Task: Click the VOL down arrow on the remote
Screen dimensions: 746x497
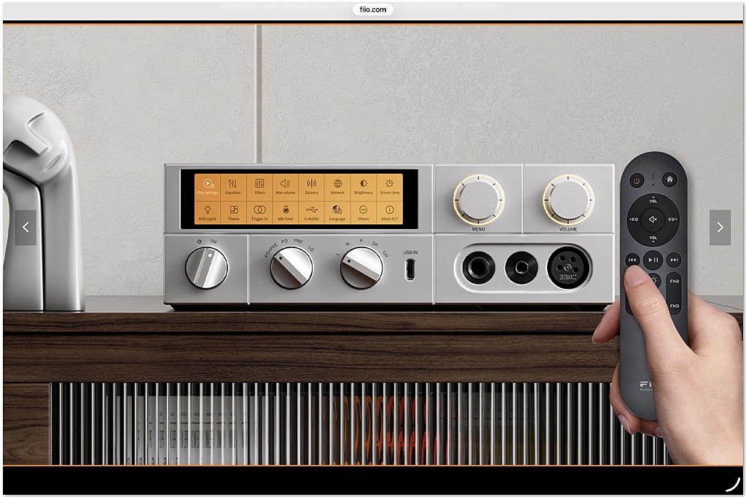Action: coord(653,239)
